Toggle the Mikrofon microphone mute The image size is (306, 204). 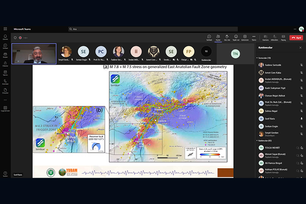click(274, 37)
